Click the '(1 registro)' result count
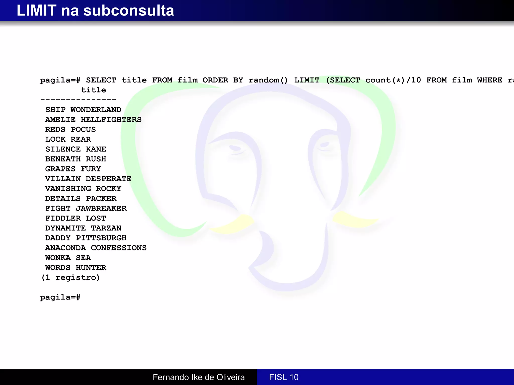The image size is (514, 385). (71, 277)
